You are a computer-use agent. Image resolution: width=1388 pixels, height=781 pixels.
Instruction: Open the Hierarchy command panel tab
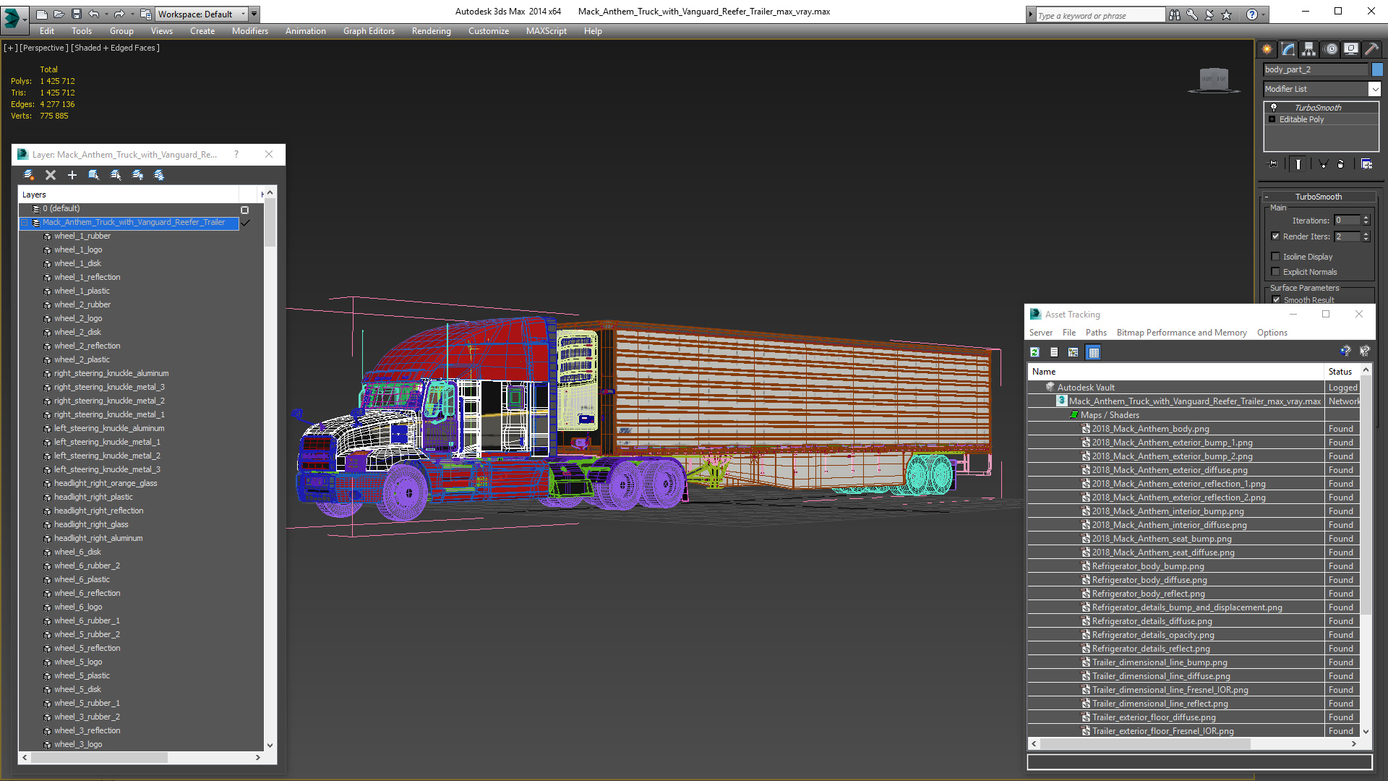pos(1309,49)
